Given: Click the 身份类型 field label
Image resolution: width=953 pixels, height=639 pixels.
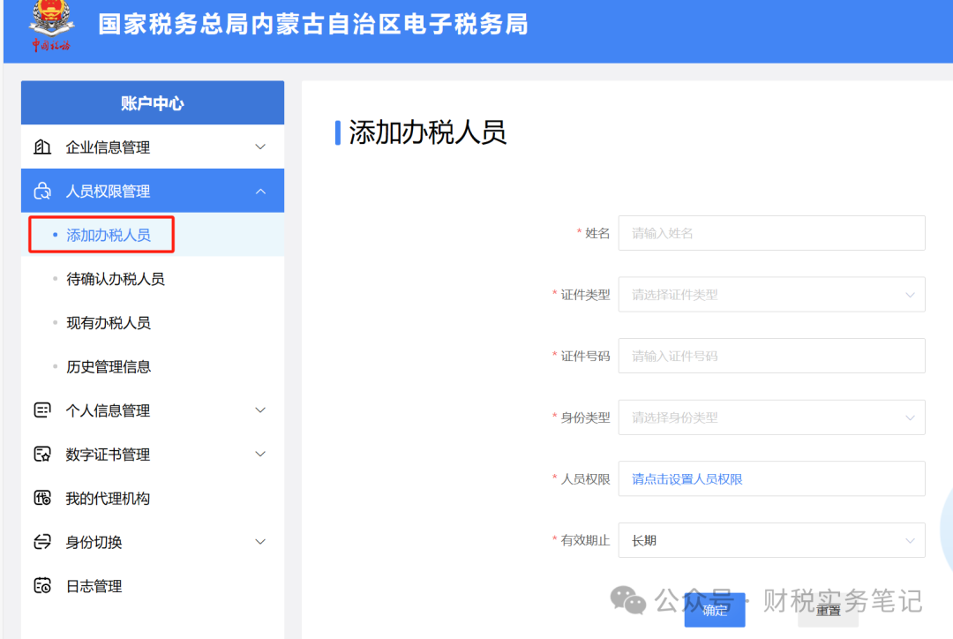Looking at the screenshot, I should pyautogui.click(x=585, y=417).
